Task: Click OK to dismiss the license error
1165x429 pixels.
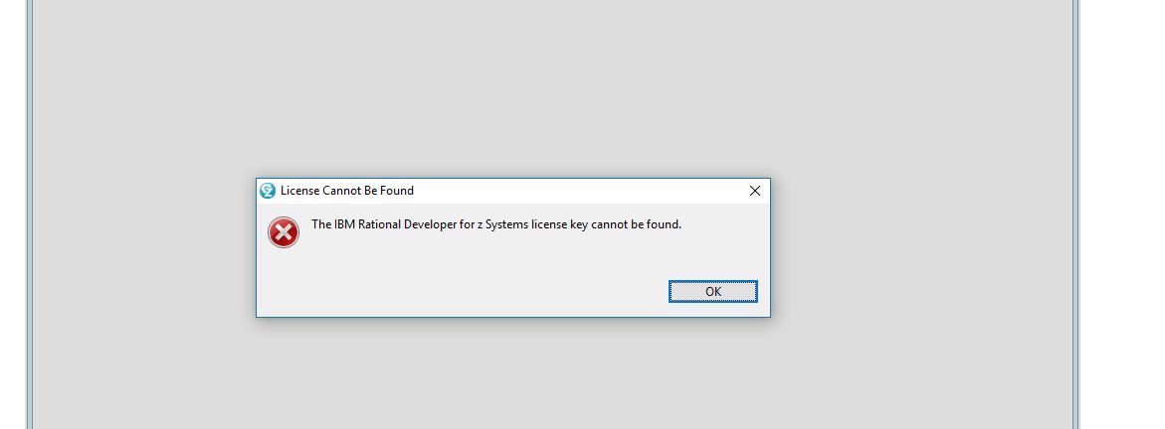Action: pos(712,292)
